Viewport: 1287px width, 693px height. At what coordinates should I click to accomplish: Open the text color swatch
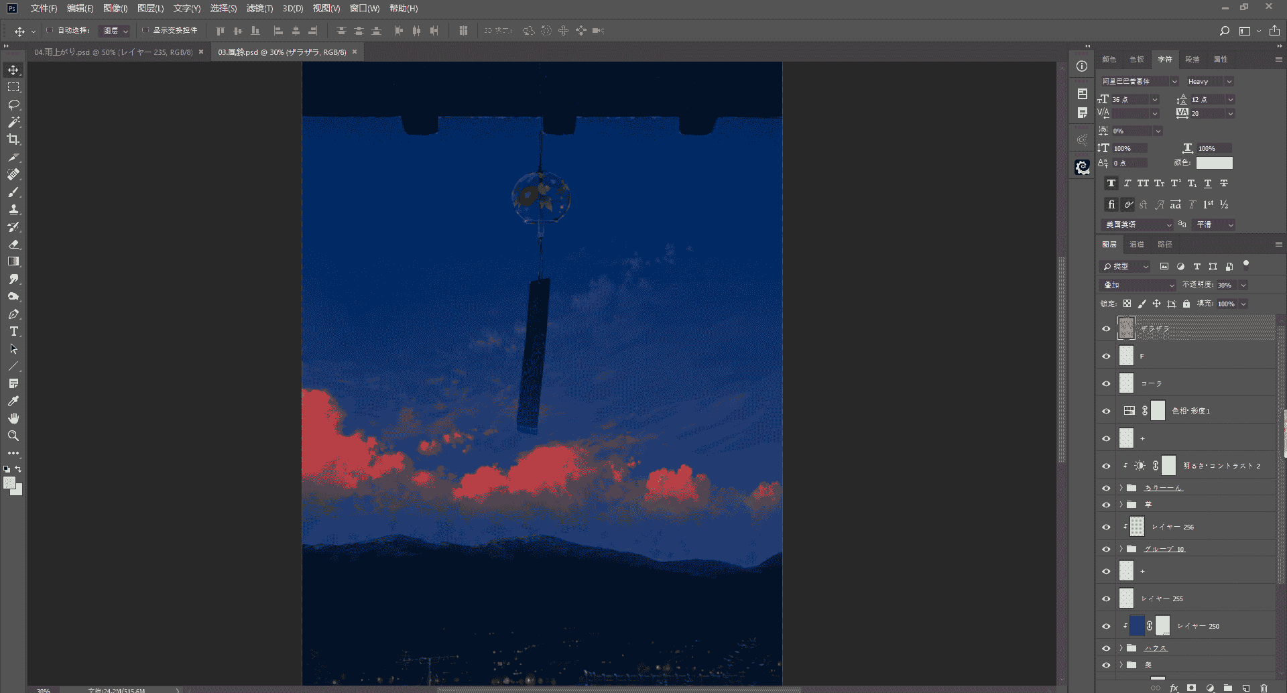pos(1215,163)
